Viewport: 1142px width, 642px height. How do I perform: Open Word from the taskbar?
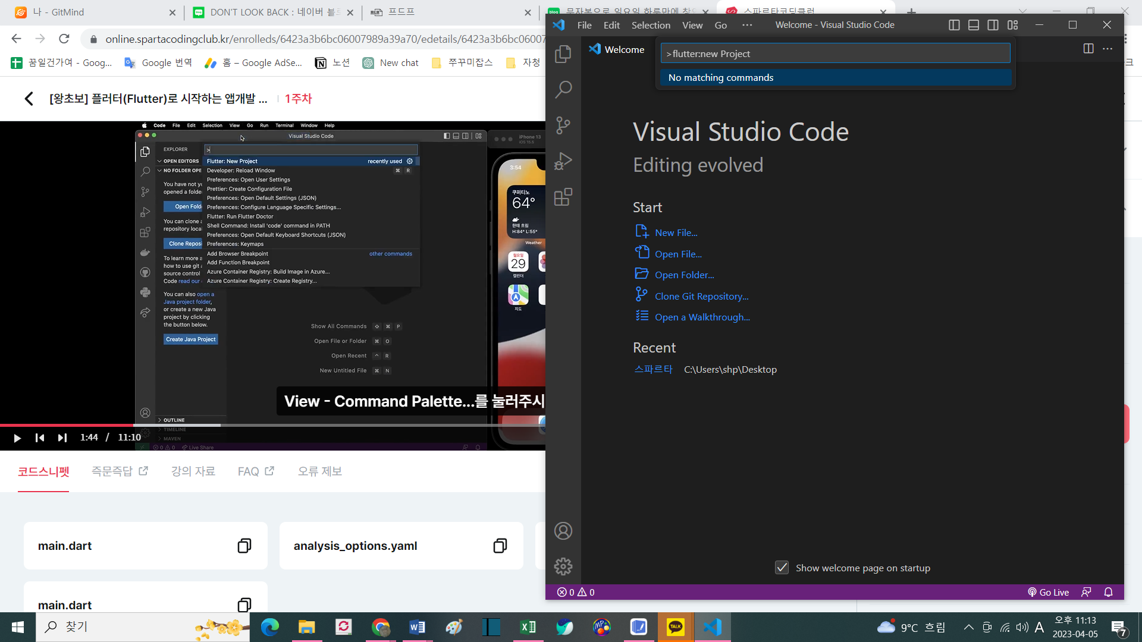(417, 627)
